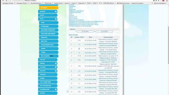Open Магазины bookmarks folder

coord(49,3)
